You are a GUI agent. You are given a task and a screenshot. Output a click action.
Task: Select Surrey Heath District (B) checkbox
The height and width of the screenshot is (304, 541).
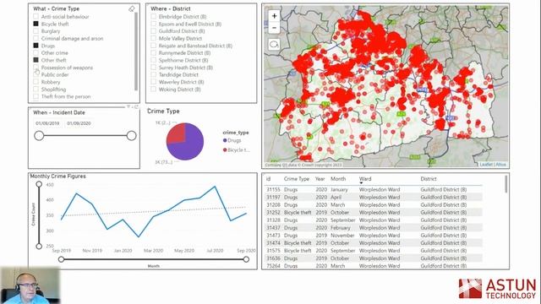pos(154,68)
